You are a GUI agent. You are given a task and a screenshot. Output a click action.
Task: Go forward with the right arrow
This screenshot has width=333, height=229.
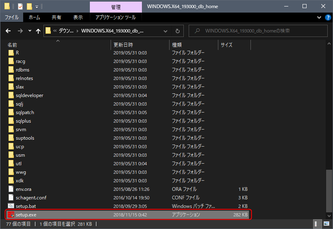pos(20,31)
